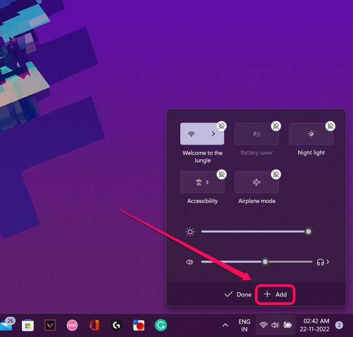Adjust the brightness slider

pyautogui.click(x=256, y=231)
